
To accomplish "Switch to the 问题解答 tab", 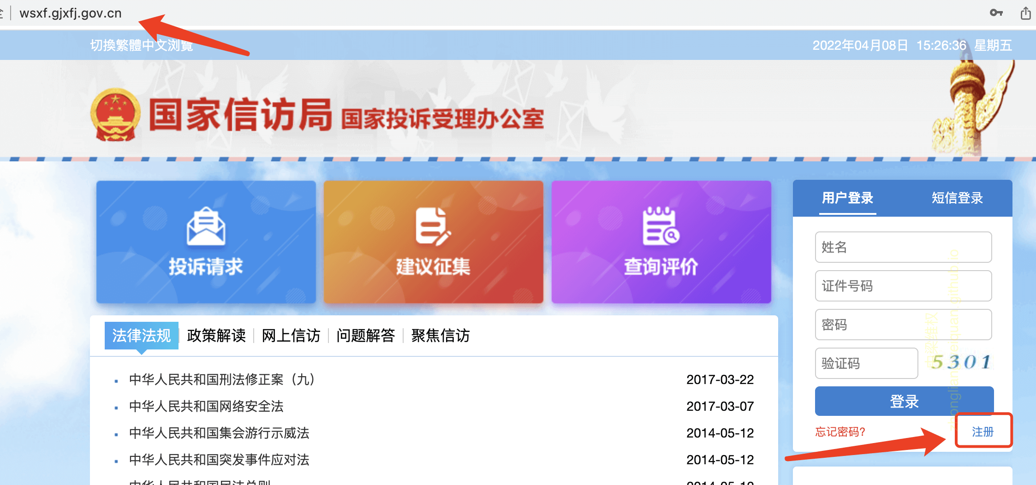I will [366, 336].
